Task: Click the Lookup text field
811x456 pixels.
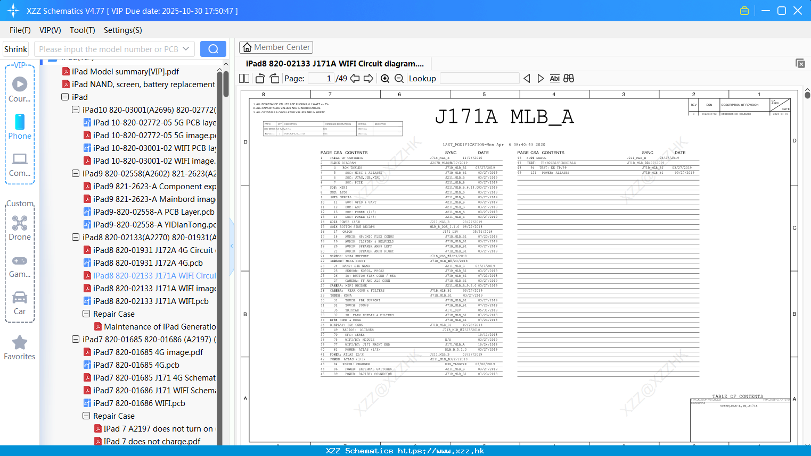Action: (x=480, y=79)
